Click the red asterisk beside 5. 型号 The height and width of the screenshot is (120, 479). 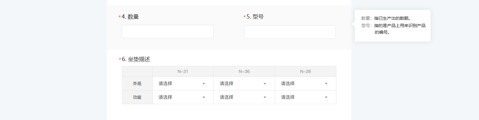click(245, 17)
